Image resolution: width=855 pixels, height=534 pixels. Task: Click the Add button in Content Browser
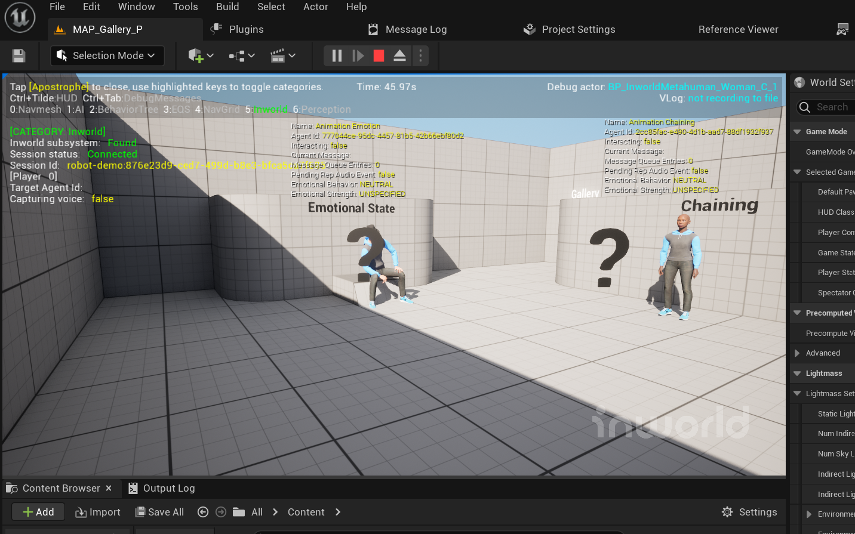click(x=38, y=512)
